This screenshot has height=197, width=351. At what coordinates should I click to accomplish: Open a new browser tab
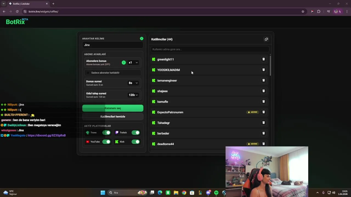53,4
